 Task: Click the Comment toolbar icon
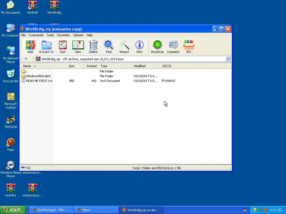pyautogui.click(x=173, y=47)
